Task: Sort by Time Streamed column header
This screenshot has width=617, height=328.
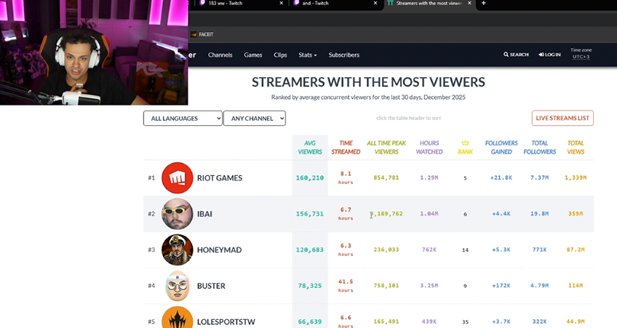Action: 346,148
